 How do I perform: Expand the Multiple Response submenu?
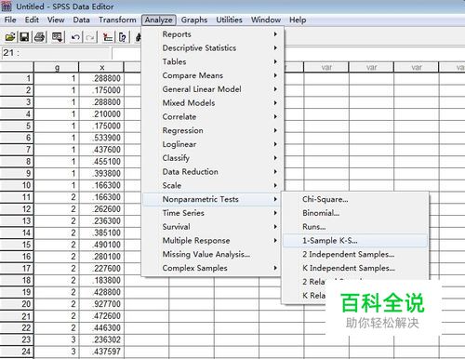(212, 241)
